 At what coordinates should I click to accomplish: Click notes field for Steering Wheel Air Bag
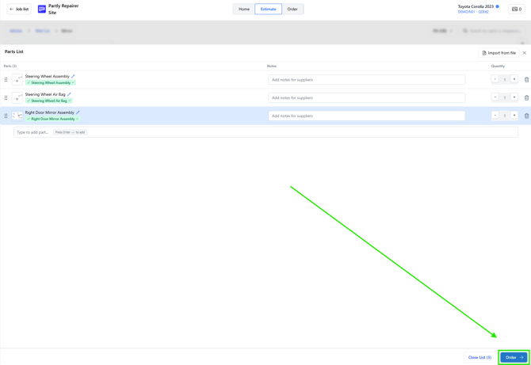pos(367,97)
